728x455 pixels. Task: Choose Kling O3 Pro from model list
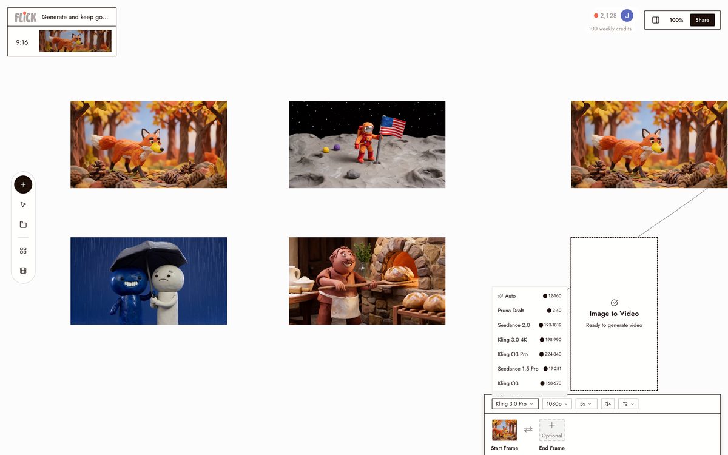pyautogui.click(x=530, y=354)
